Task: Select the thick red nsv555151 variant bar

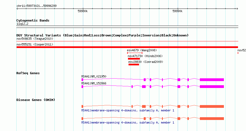Action: point(127,47)
